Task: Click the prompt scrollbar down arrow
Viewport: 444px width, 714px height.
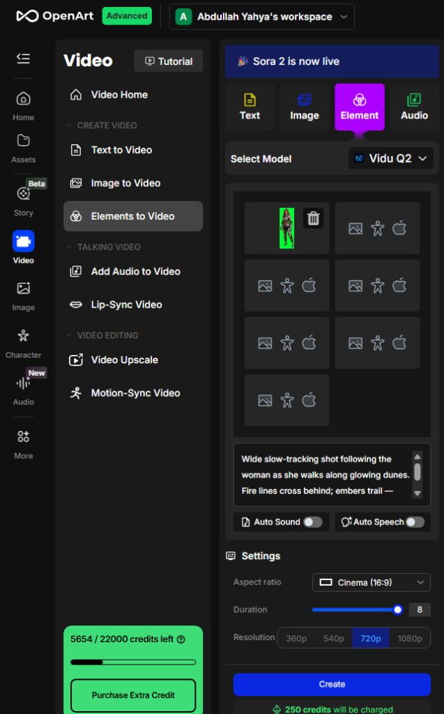Action: click(417, 494)
